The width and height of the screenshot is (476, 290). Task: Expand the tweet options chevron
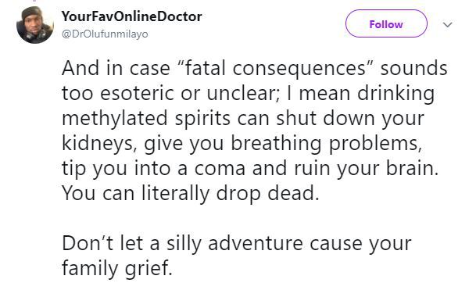[447, 24]
